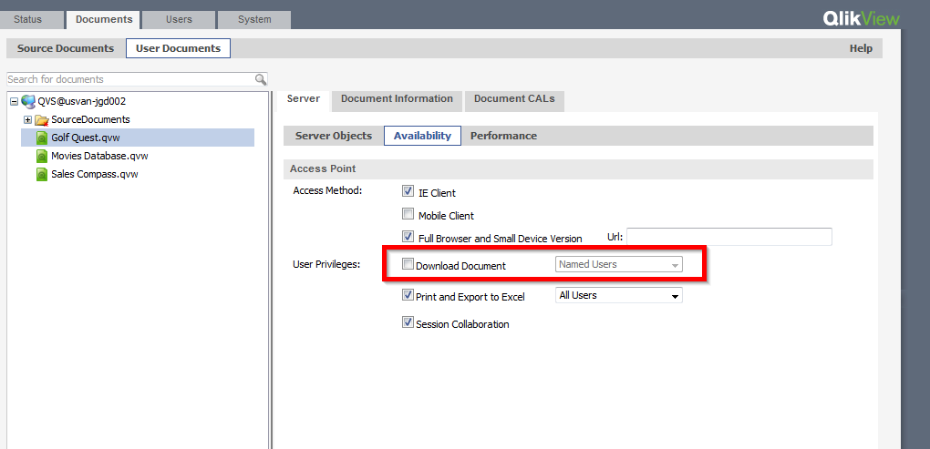930x449 pixels.
Task: Open the All Users dropdown
Action: [618, 295]
